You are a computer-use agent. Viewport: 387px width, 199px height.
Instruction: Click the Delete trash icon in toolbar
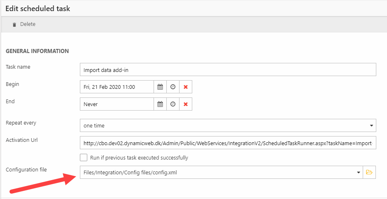click(x=14, y=25)
